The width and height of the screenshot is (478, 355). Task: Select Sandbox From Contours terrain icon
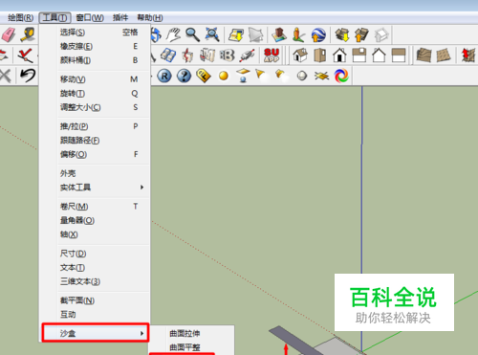pos(424,55)
